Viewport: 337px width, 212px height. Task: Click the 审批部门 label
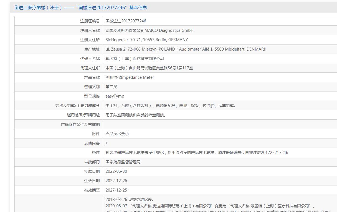[92, 162]
